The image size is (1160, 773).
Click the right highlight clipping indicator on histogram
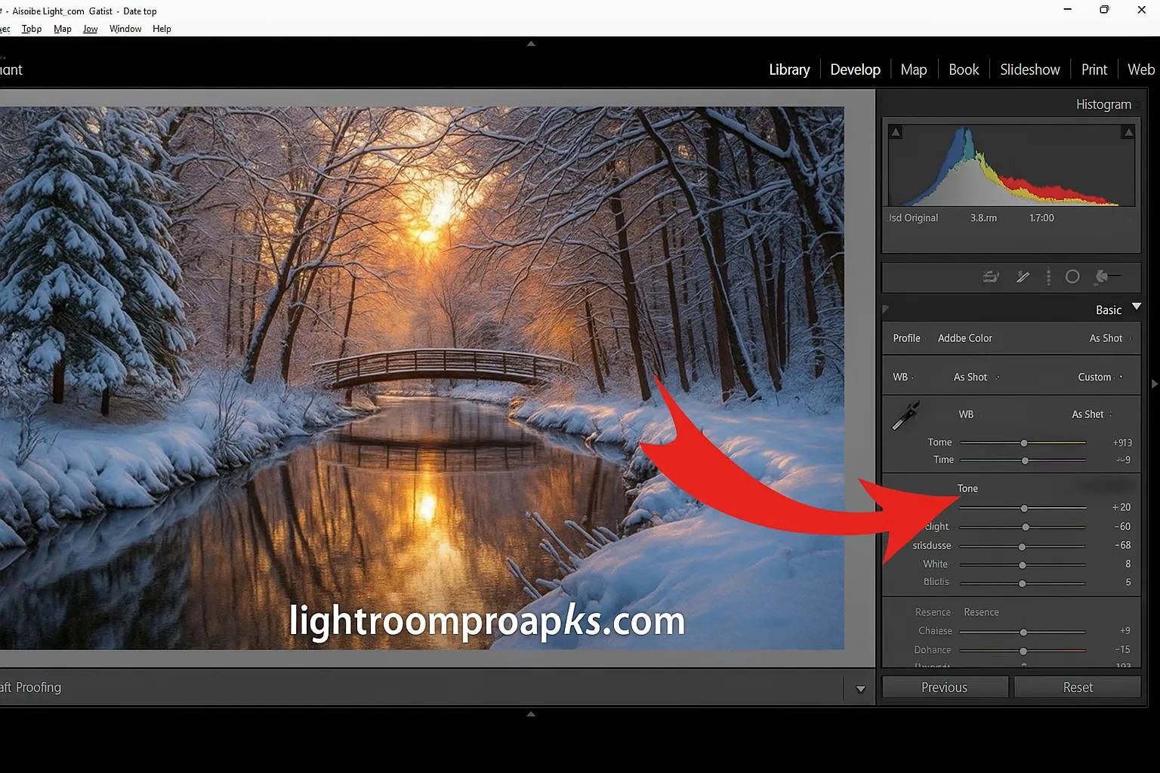pyautogui.click(x=1128, y=131)
